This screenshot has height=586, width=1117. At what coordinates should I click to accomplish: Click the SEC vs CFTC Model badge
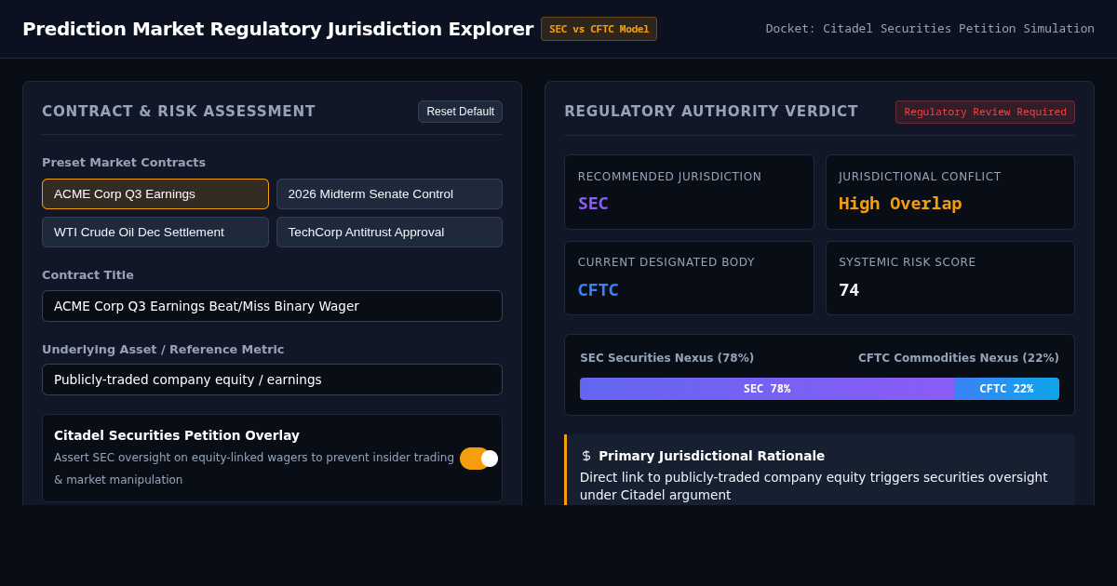tap(599, 29)
